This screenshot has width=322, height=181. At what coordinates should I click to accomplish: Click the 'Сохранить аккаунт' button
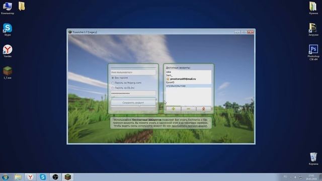(133, 103)
